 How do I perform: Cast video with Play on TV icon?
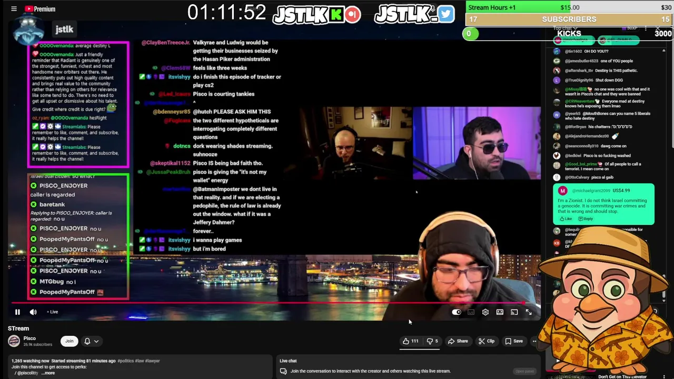[x=514, y=312]
